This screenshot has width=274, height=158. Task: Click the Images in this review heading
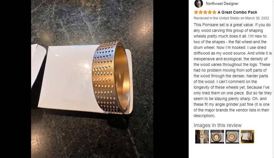(217, 125)
